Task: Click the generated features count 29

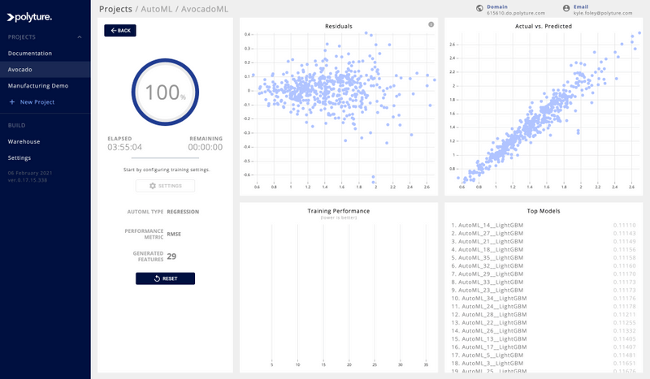Action: [x=171, y=256]
